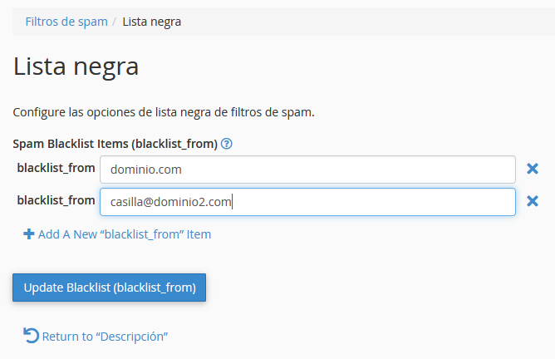This screenshot has height=359, width=555.
Task: Click the word Descripción in return link
Action: click(133, 337)
